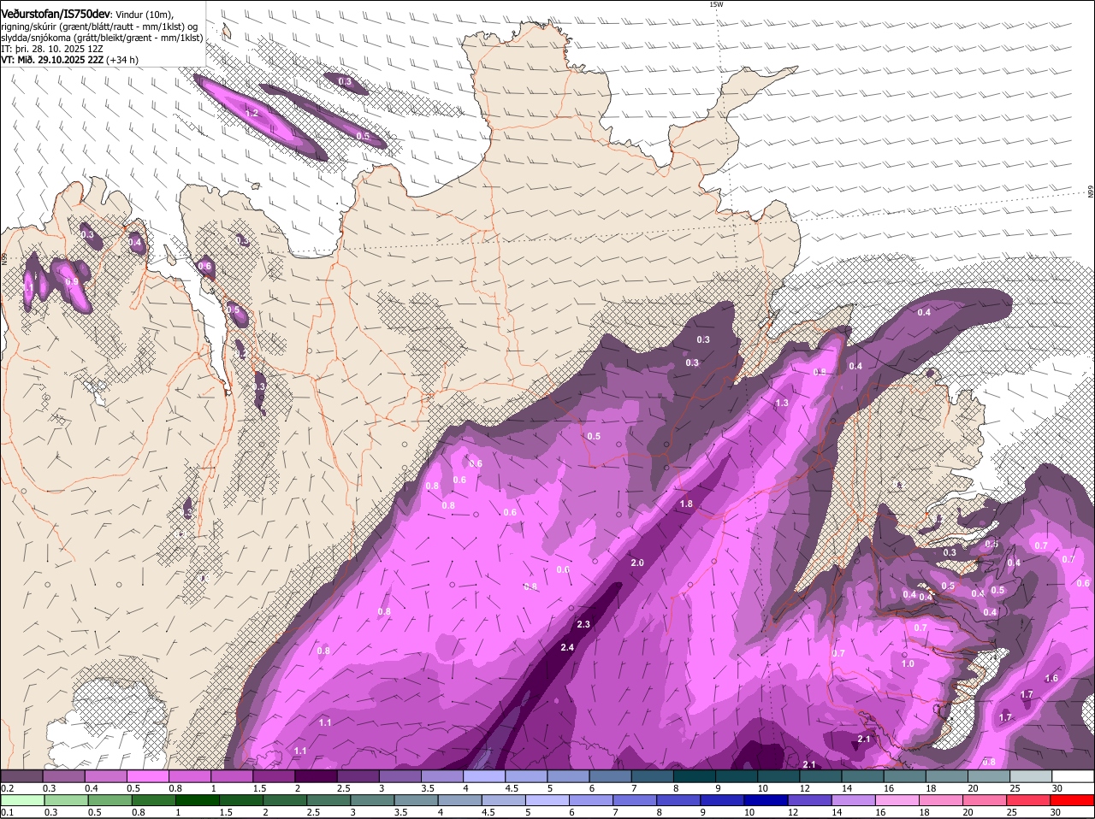Pick the darkest green bottom-row swatch labeled 1
1095x819 pixels.
pos(197,800)
